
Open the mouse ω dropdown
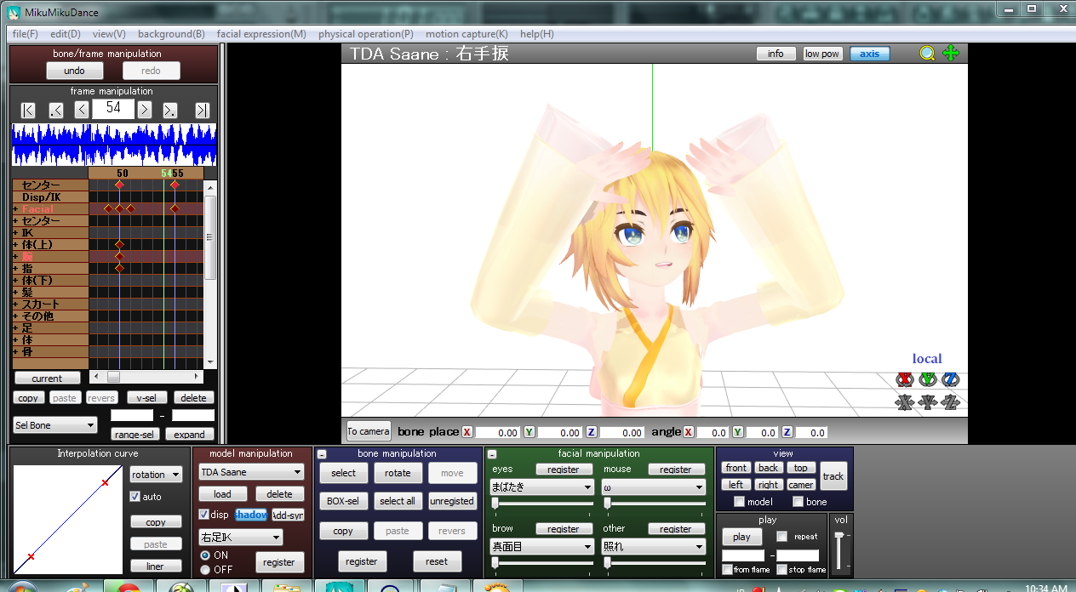[x=654, y=487]
